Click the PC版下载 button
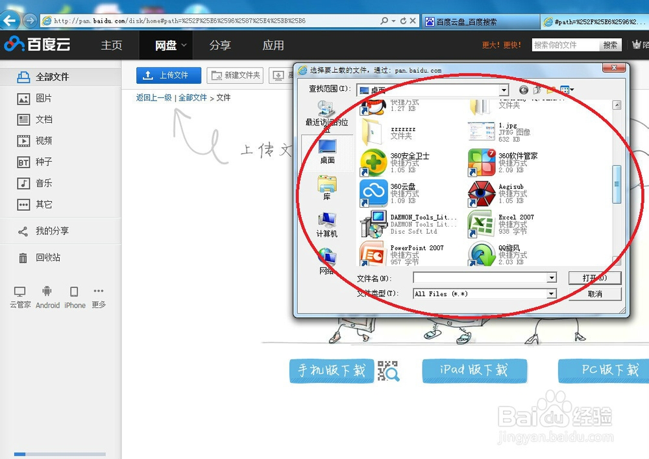Screen dimensions: 649x459 [x=604, y=371]
